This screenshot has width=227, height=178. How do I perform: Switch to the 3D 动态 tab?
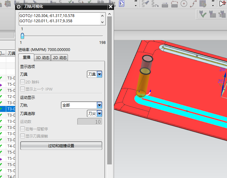42,58
